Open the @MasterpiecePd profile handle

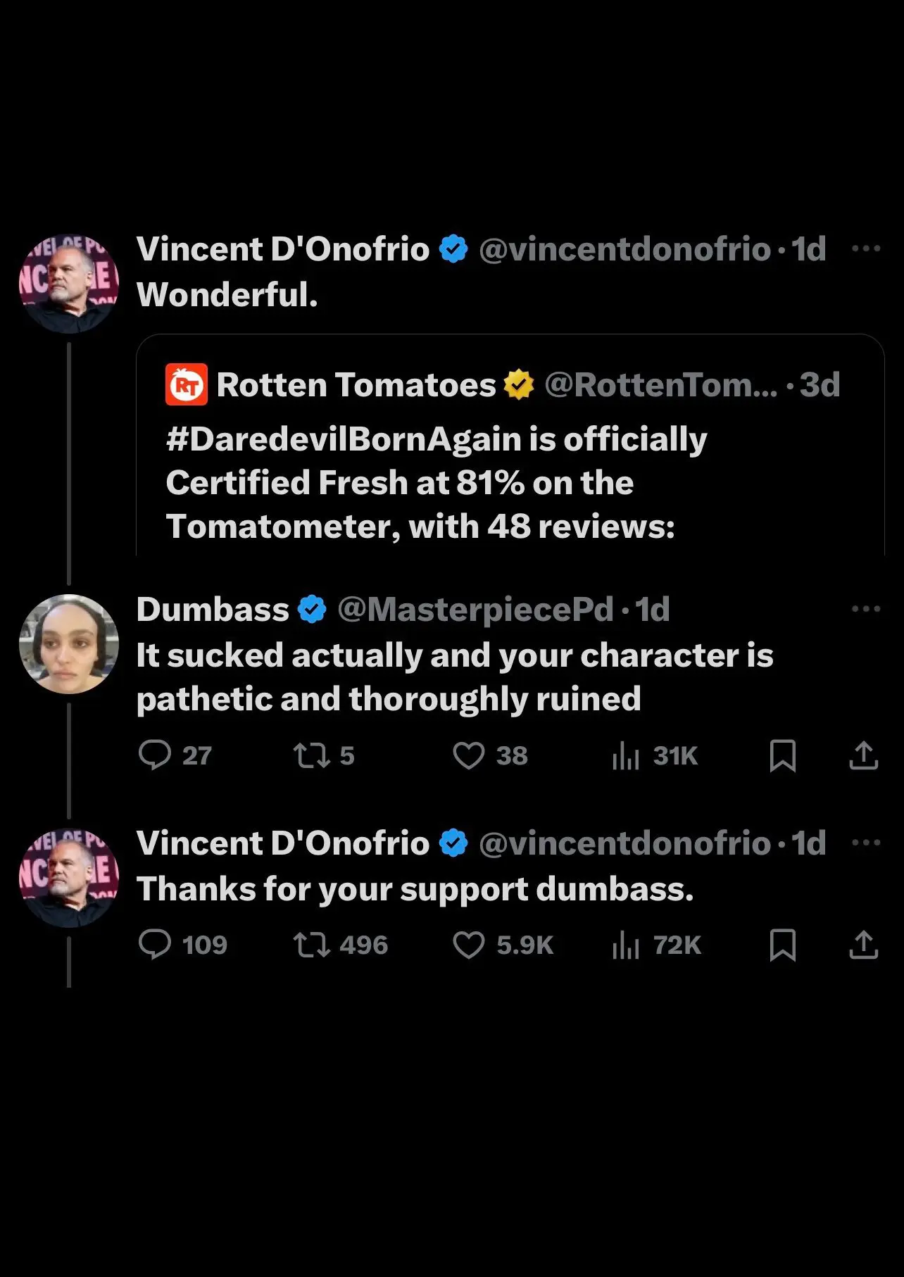(475, 610)
